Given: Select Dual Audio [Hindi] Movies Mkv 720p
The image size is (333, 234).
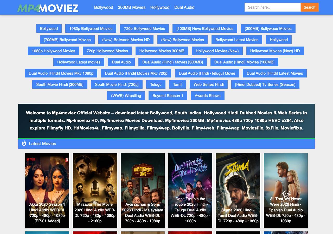Looking at the screenshot, I should 136,73.
